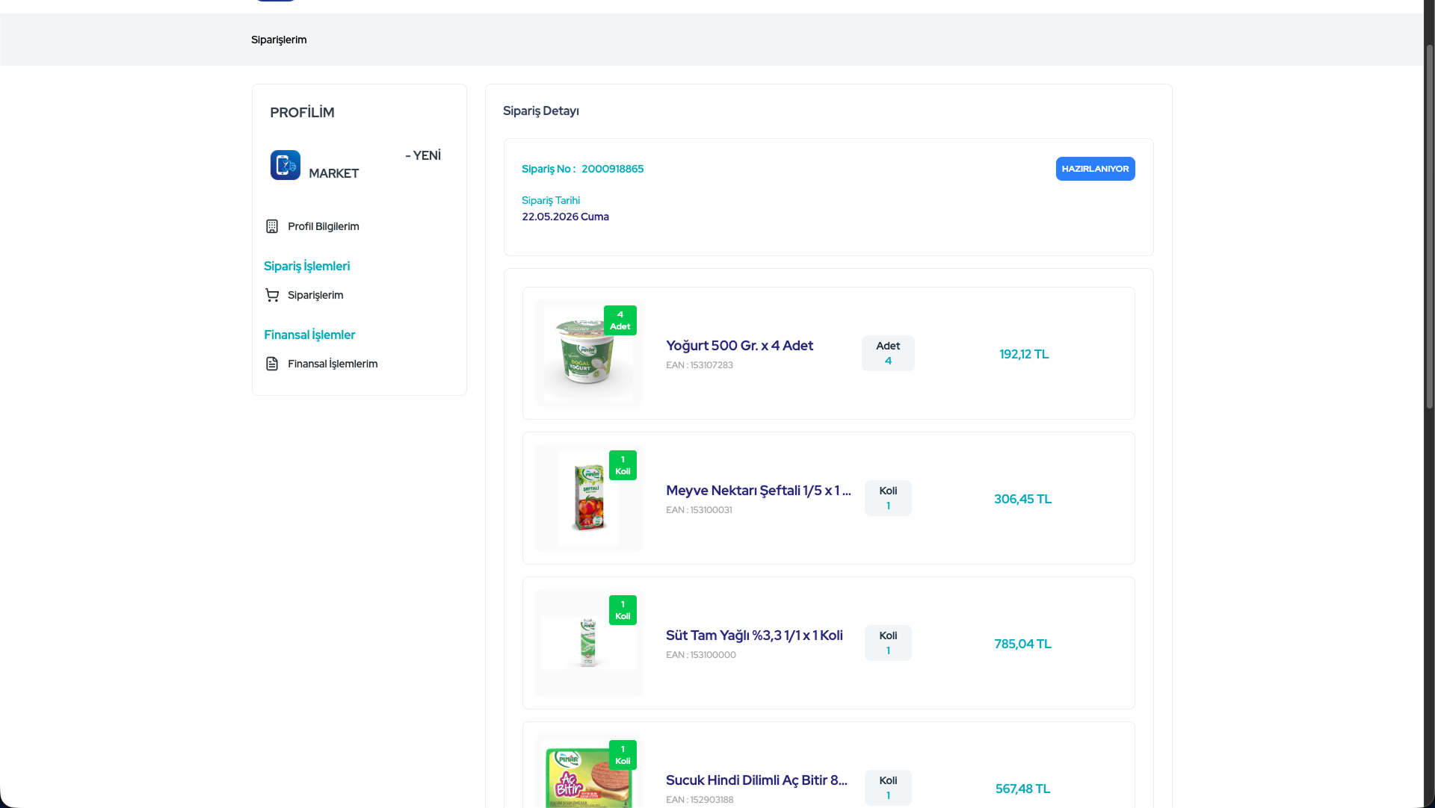Click the Finansal İşlemlerim document icon
This screenshot has width=1435, height=808.
click(x=272, y=364)
